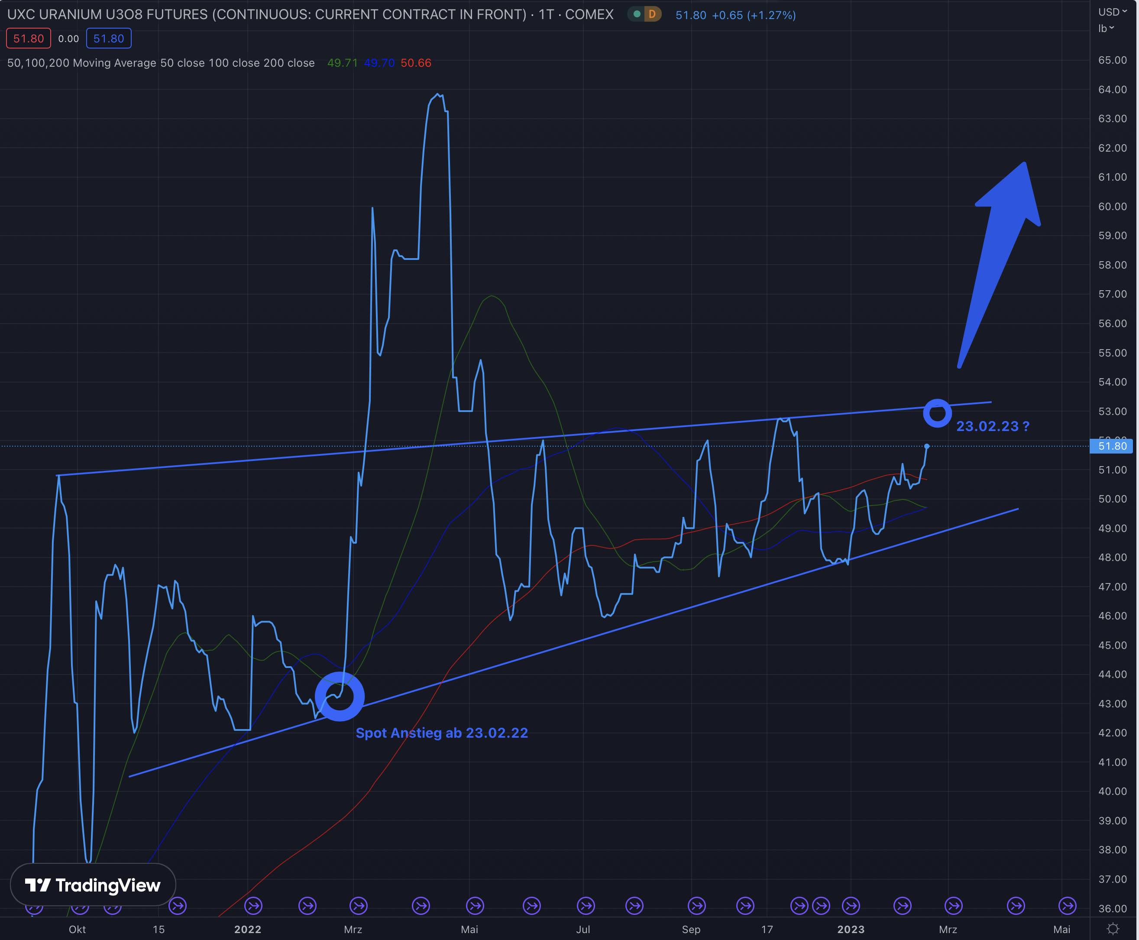Viewport: 1139px width, 940px height.
Task: Click the green 49.71 MA value
Action: coord(342,63)
